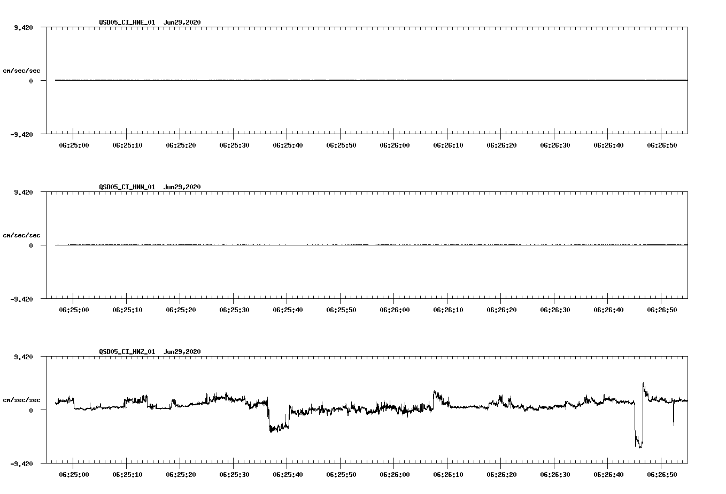Click 06:25:20 on the HNE time axis
726x494 pixels.
181,145
